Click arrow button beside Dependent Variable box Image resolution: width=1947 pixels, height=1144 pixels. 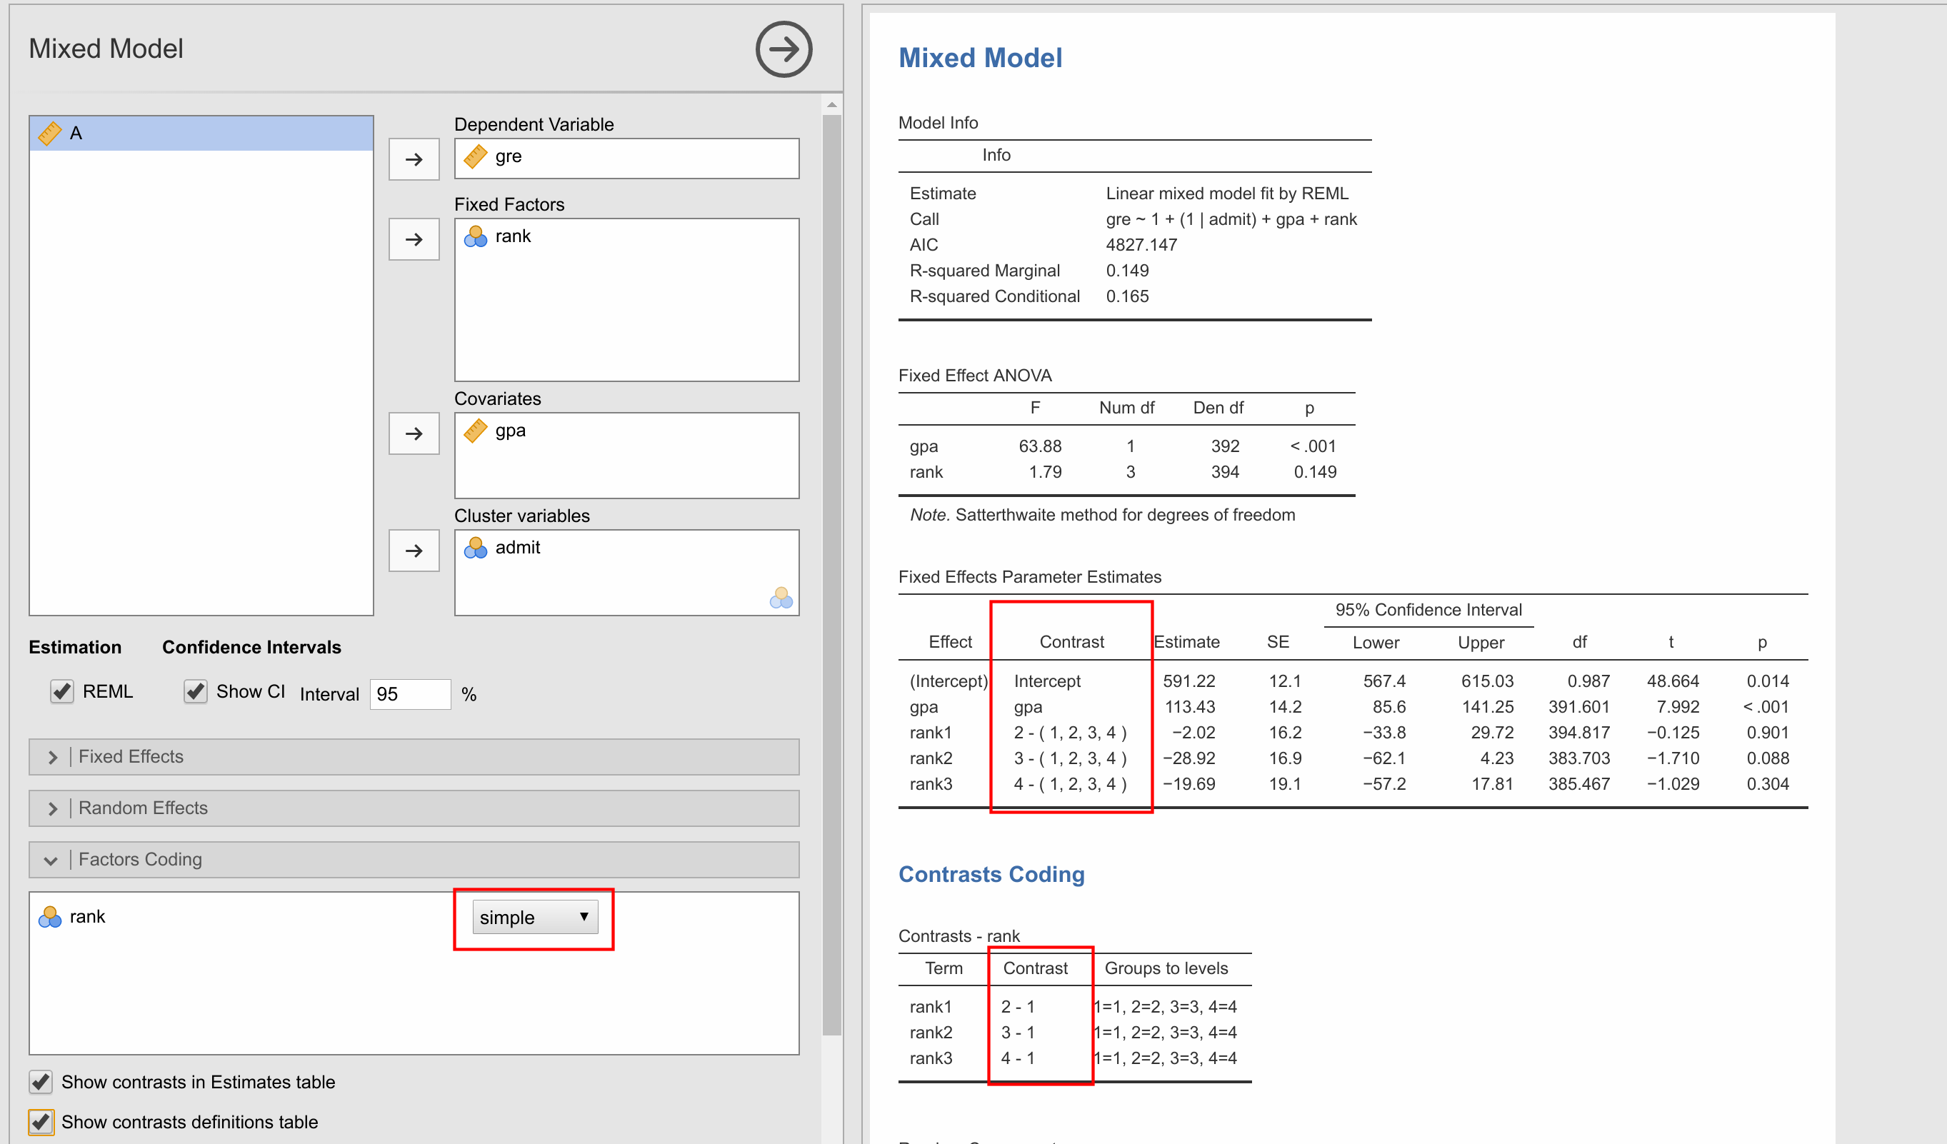(414, 159)
